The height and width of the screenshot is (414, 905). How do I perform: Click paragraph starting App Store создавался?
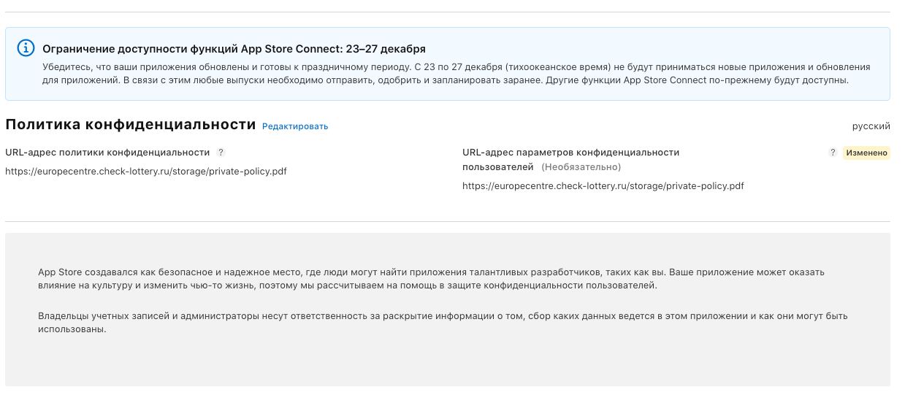tap(431, 278)
